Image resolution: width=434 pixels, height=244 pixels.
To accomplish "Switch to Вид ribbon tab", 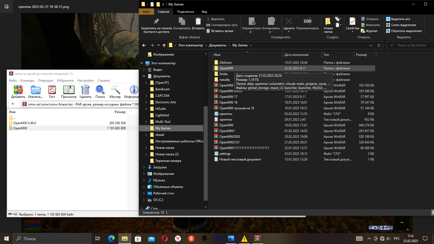I will tap(204, 12).
